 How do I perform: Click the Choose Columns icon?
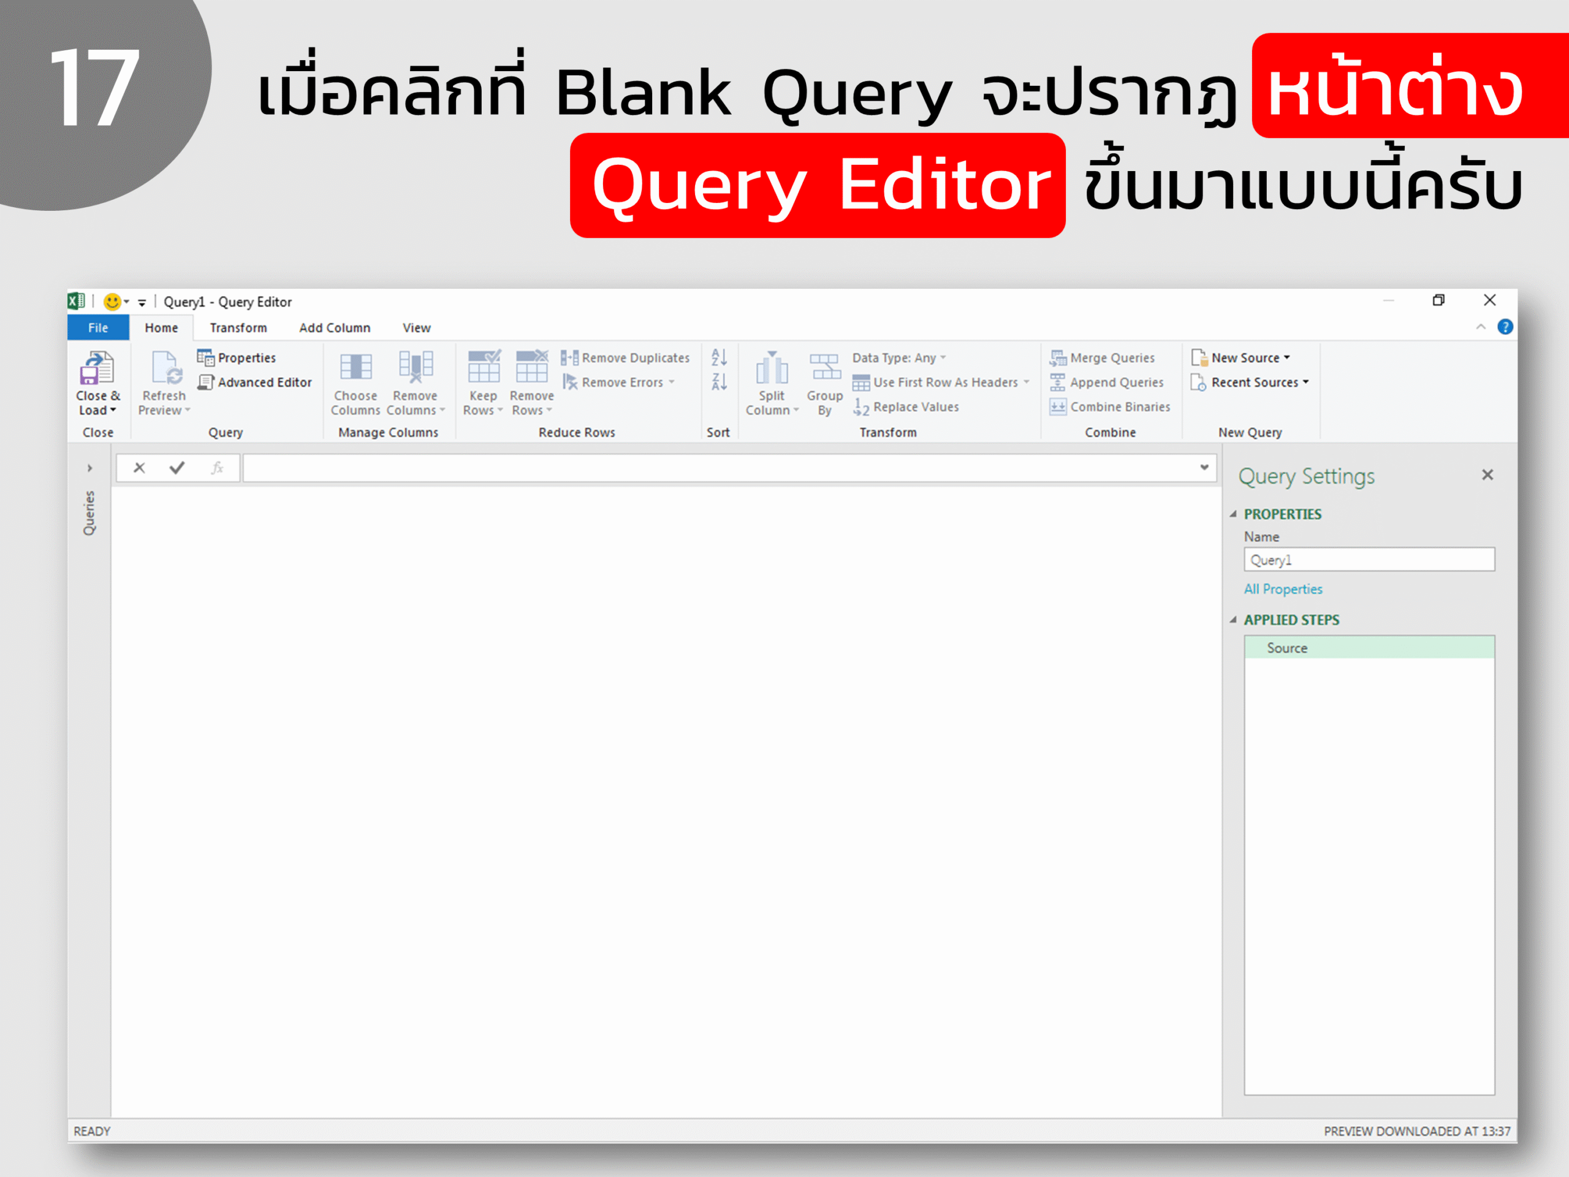pyautogui.click(x=355, y=368)
